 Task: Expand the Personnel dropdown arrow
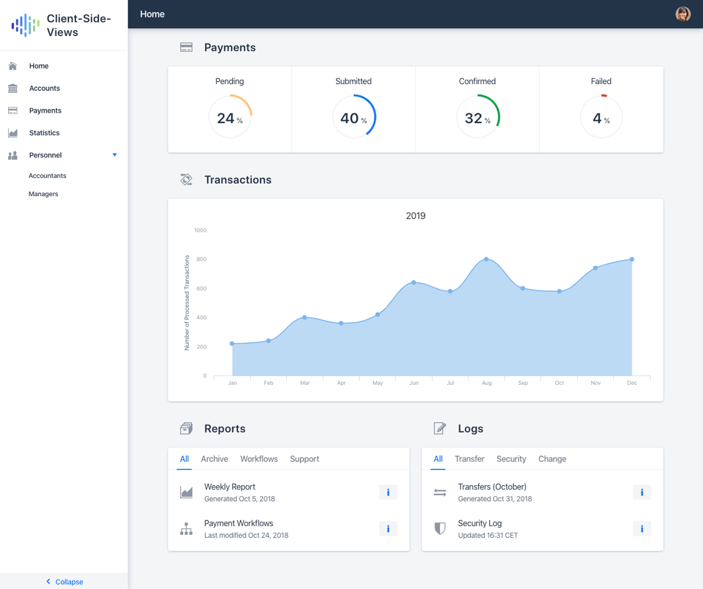pyautogui.click(x=115, y=155)
